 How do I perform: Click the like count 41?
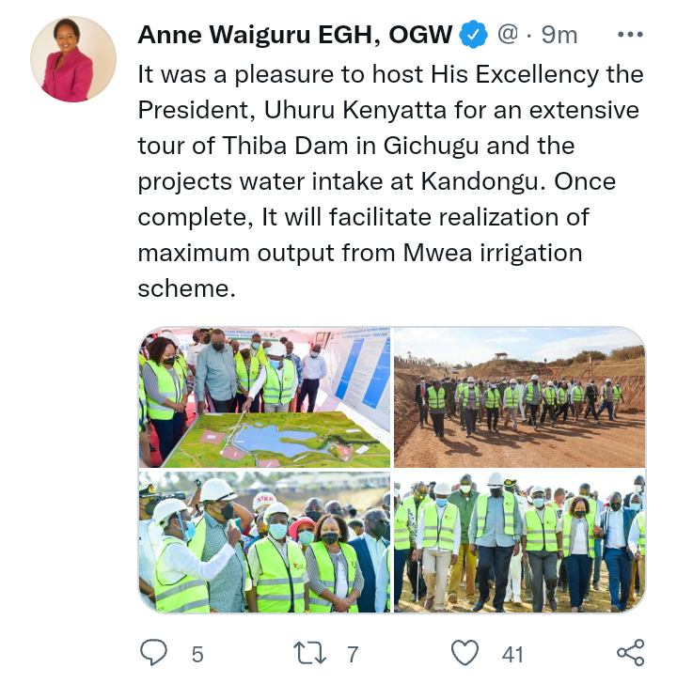coord(512,654)
